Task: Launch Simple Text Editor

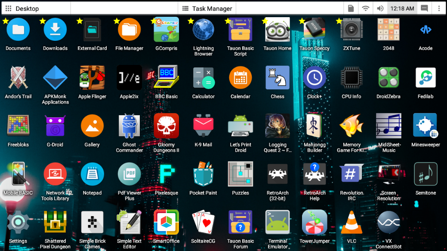Action: point(129,222)
